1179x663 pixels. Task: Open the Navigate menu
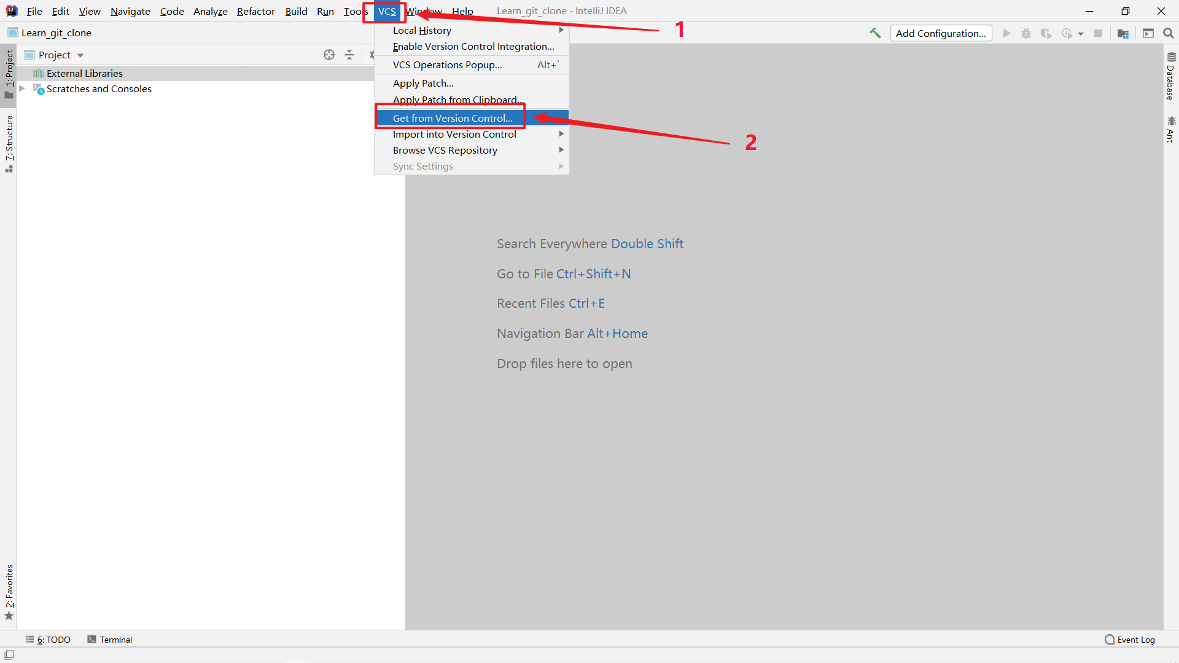(130, 11)
